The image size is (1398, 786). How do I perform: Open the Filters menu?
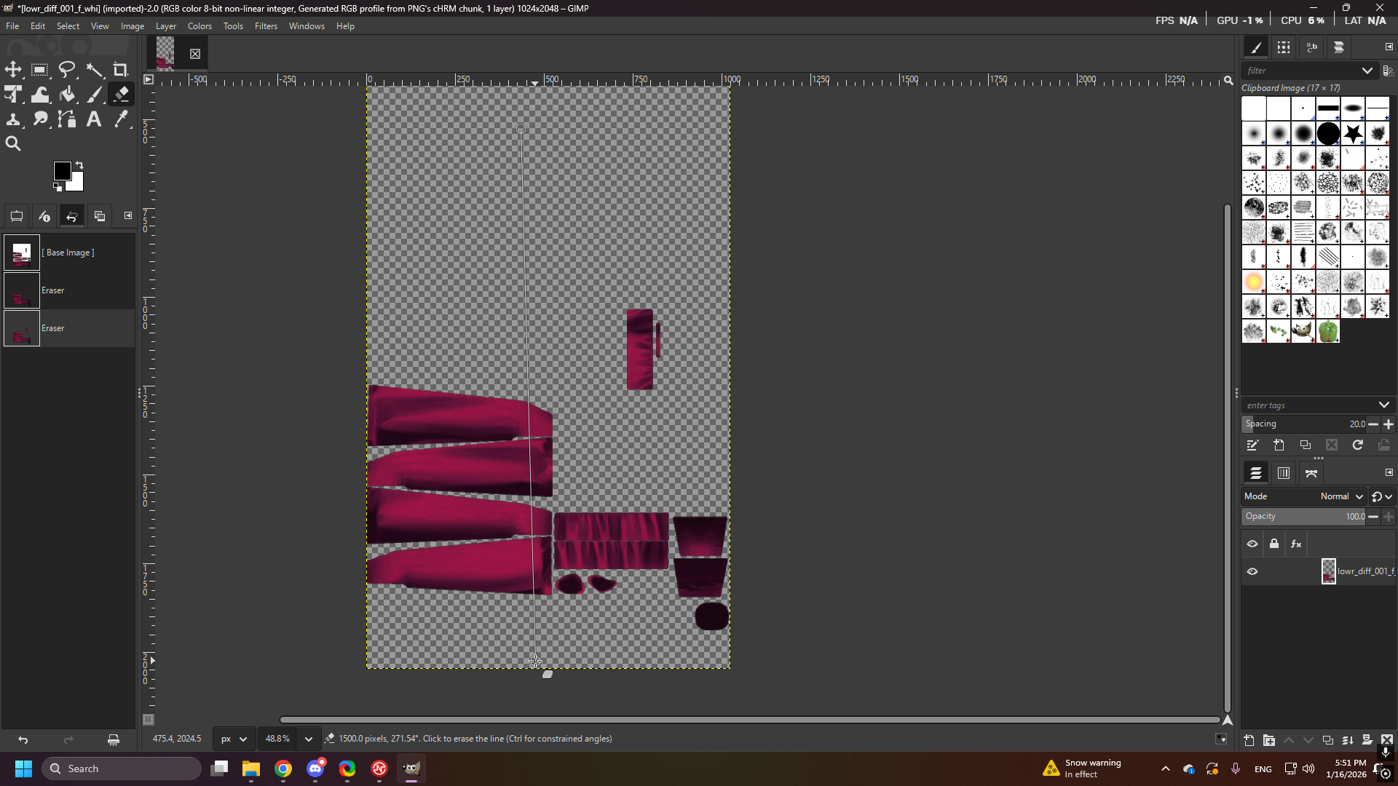tap(266, 26)
